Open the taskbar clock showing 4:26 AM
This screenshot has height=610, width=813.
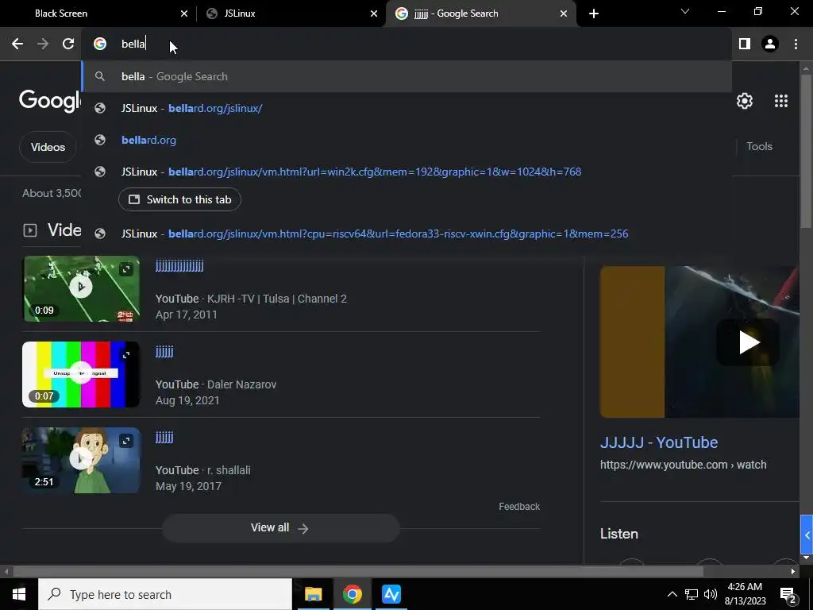point(745,594)
